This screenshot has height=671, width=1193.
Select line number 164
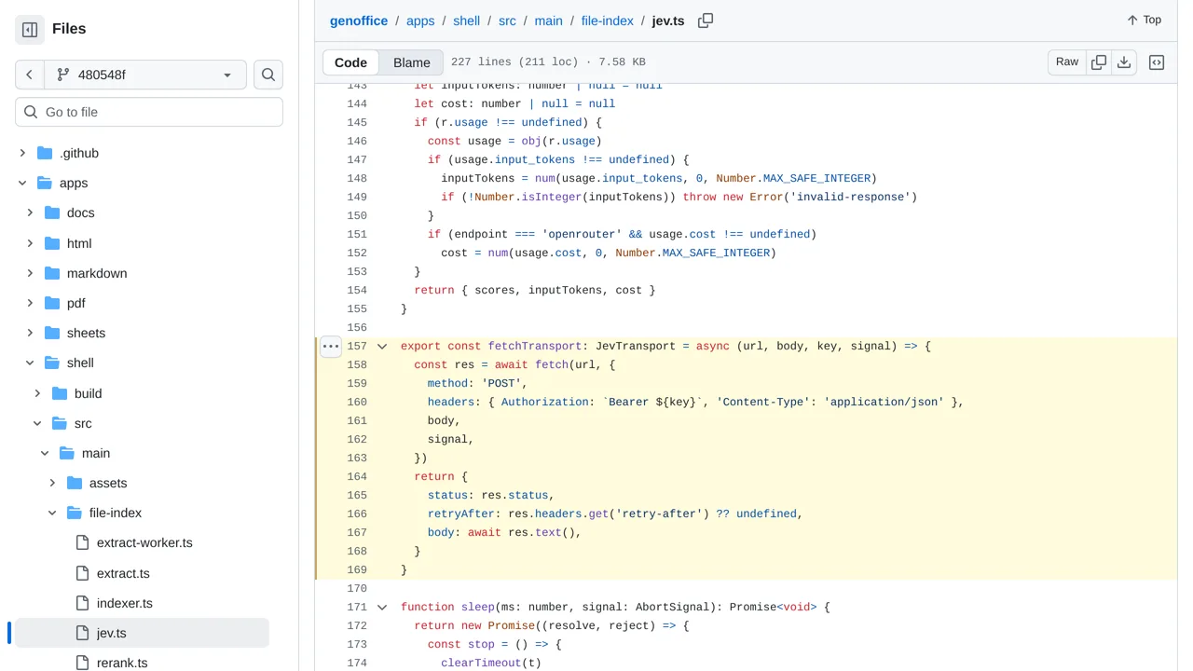356,476
